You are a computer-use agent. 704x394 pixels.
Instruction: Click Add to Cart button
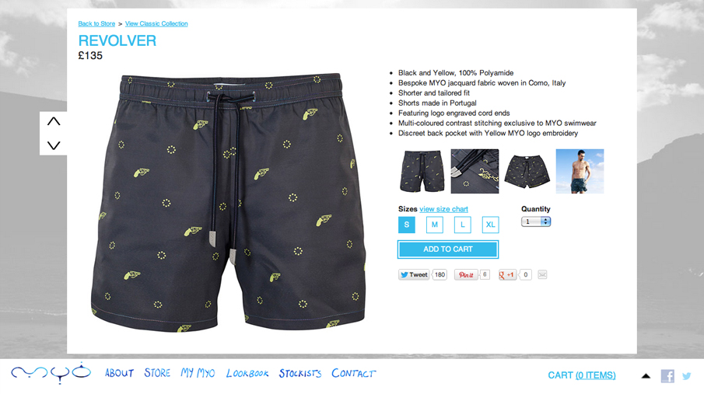coord(448,249)
